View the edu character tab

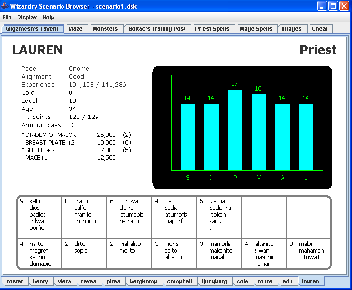(x=288, y=281)
